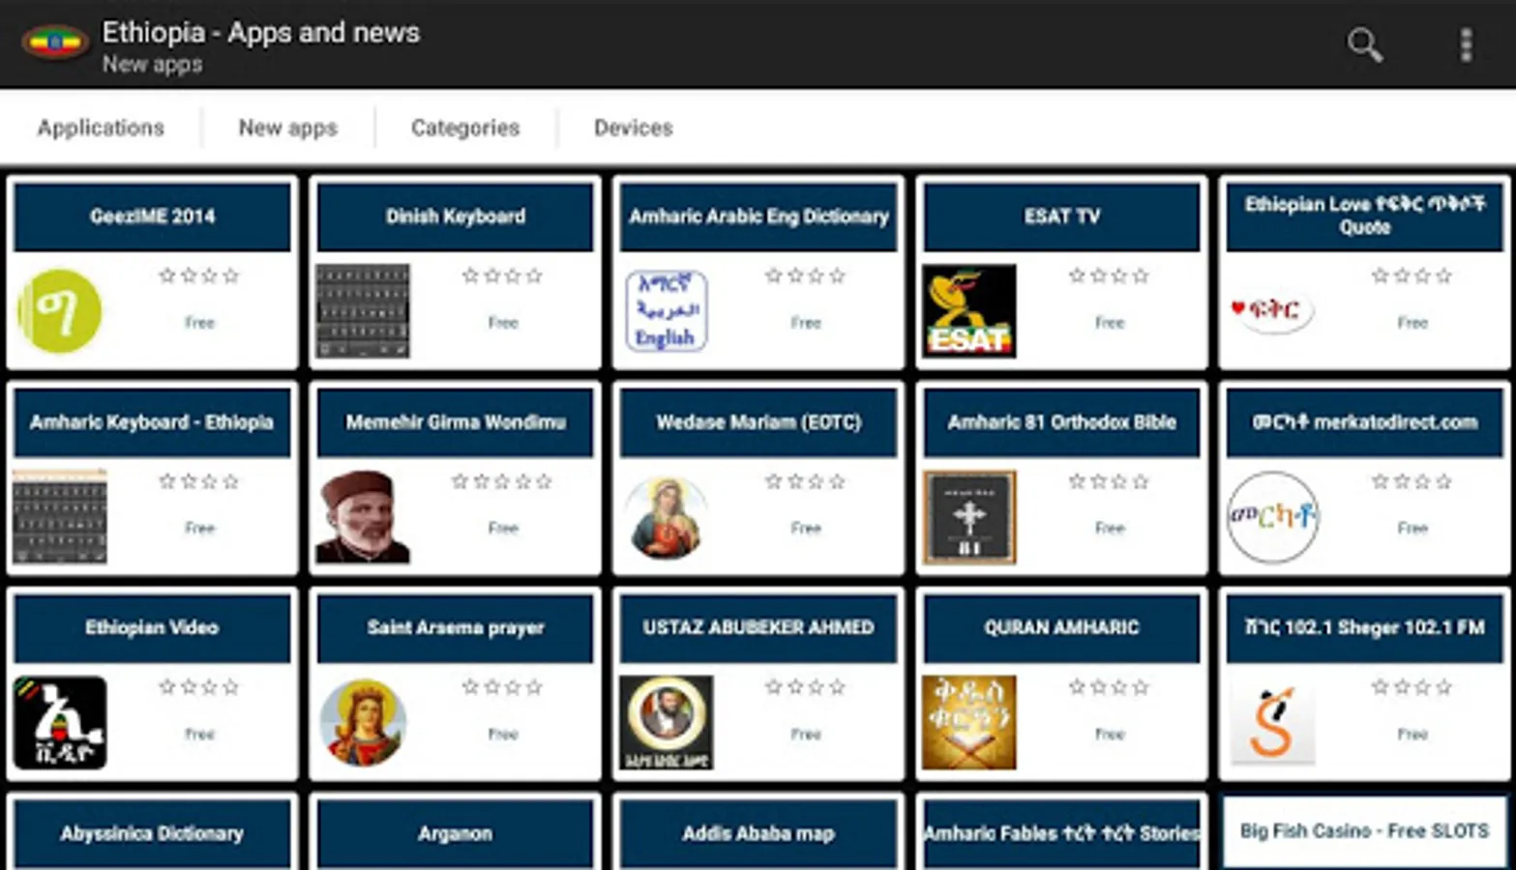Tap star rating under QURAN AMHARIC

pyautogui.click(x=1109, y=687)
